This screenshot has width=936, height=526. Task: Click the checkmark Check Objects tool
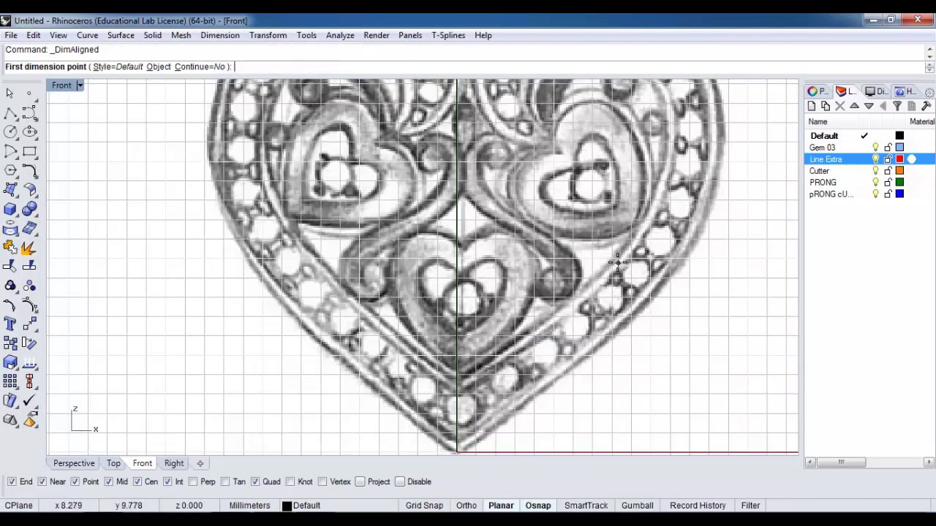[x=29, y=400]
